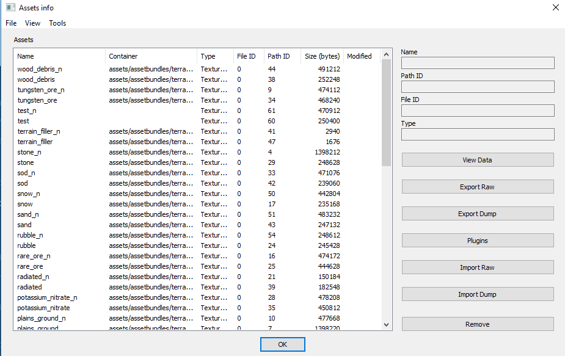Select the radiated_n asset row
The width and height of the screenshot is (565, 356).
click(197, 277)
